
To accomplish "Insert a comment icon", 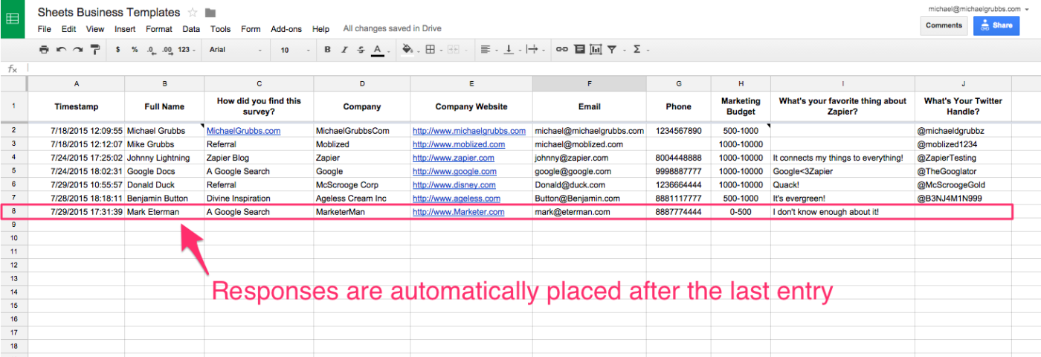I will (579, 50).
